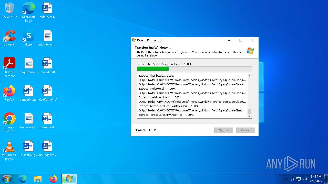Select the houseinste image file icon
Viewport: 328px width, 184px height.
click(28, 121)
